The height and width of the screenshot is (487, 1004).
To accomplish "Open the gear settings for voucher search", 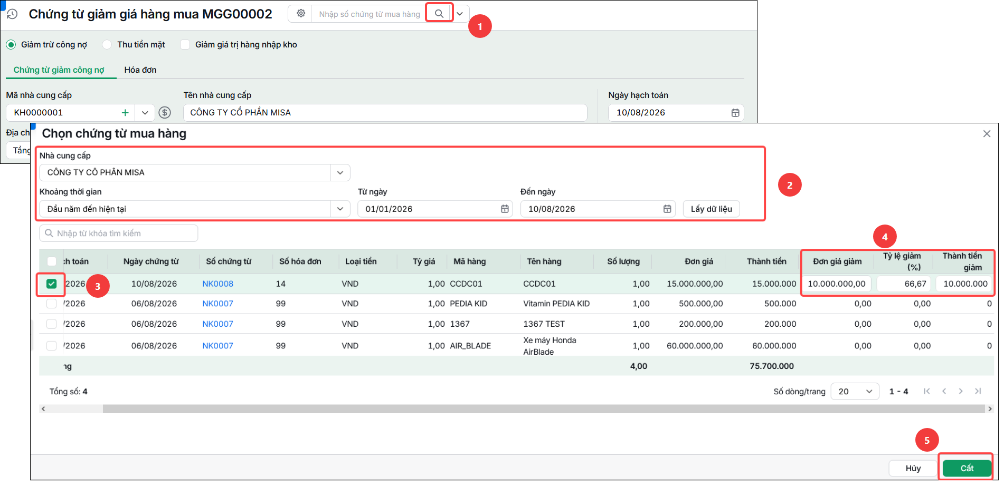I will tap(301, 14).
